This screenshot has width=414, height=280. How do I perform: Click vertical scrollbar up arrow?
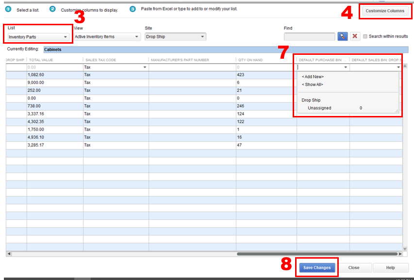[x=405, y=66]
